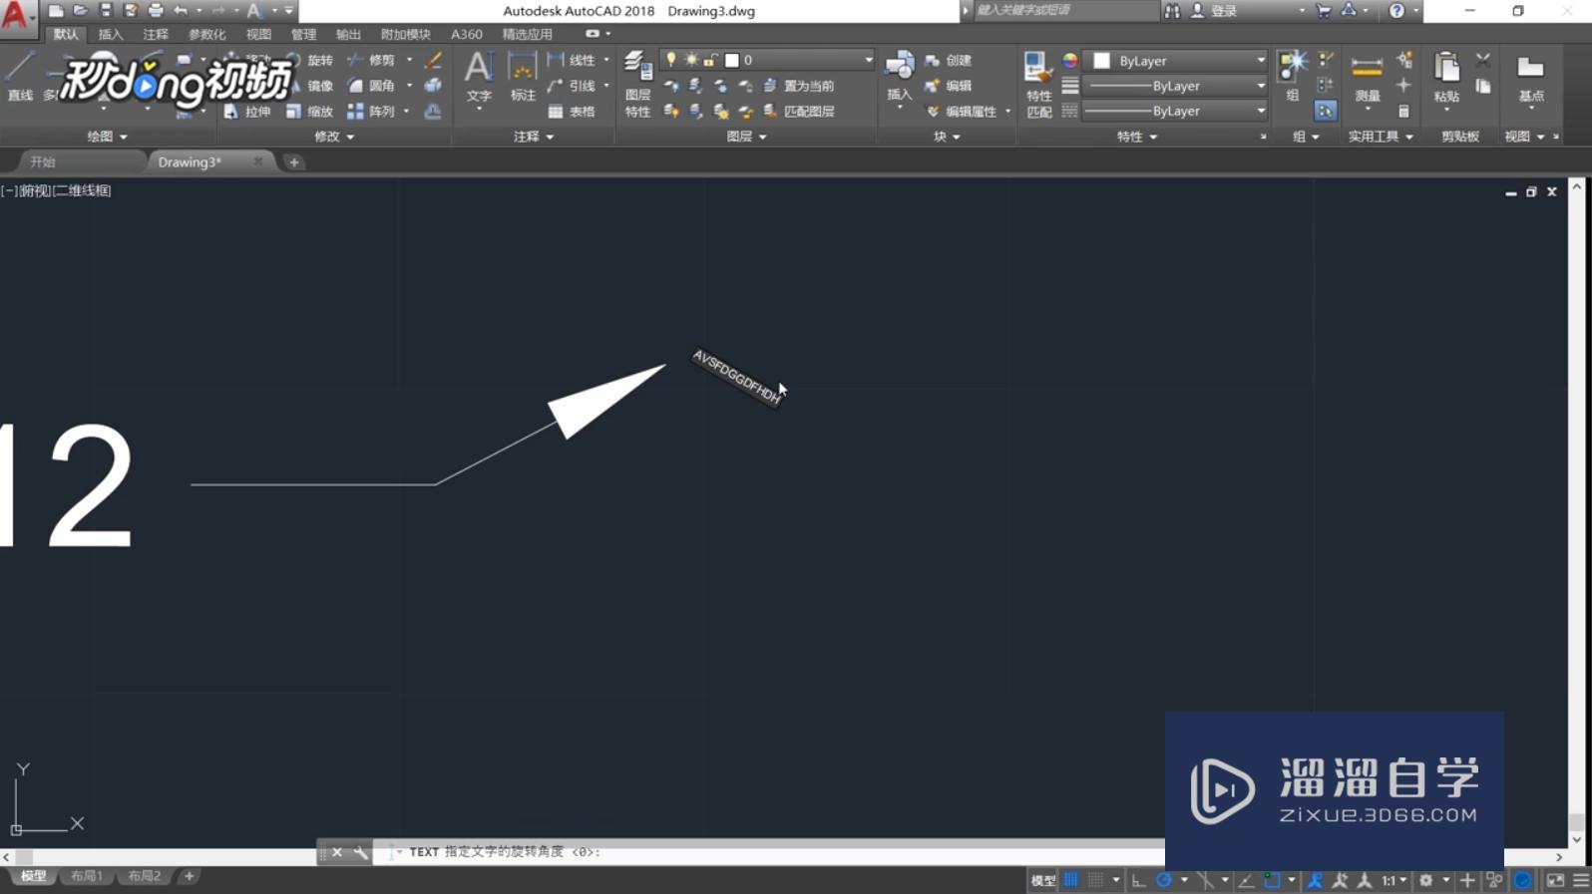1592x894 pixels.
Task: Click the Leader (引线) tool
Action: pos(572,86)
